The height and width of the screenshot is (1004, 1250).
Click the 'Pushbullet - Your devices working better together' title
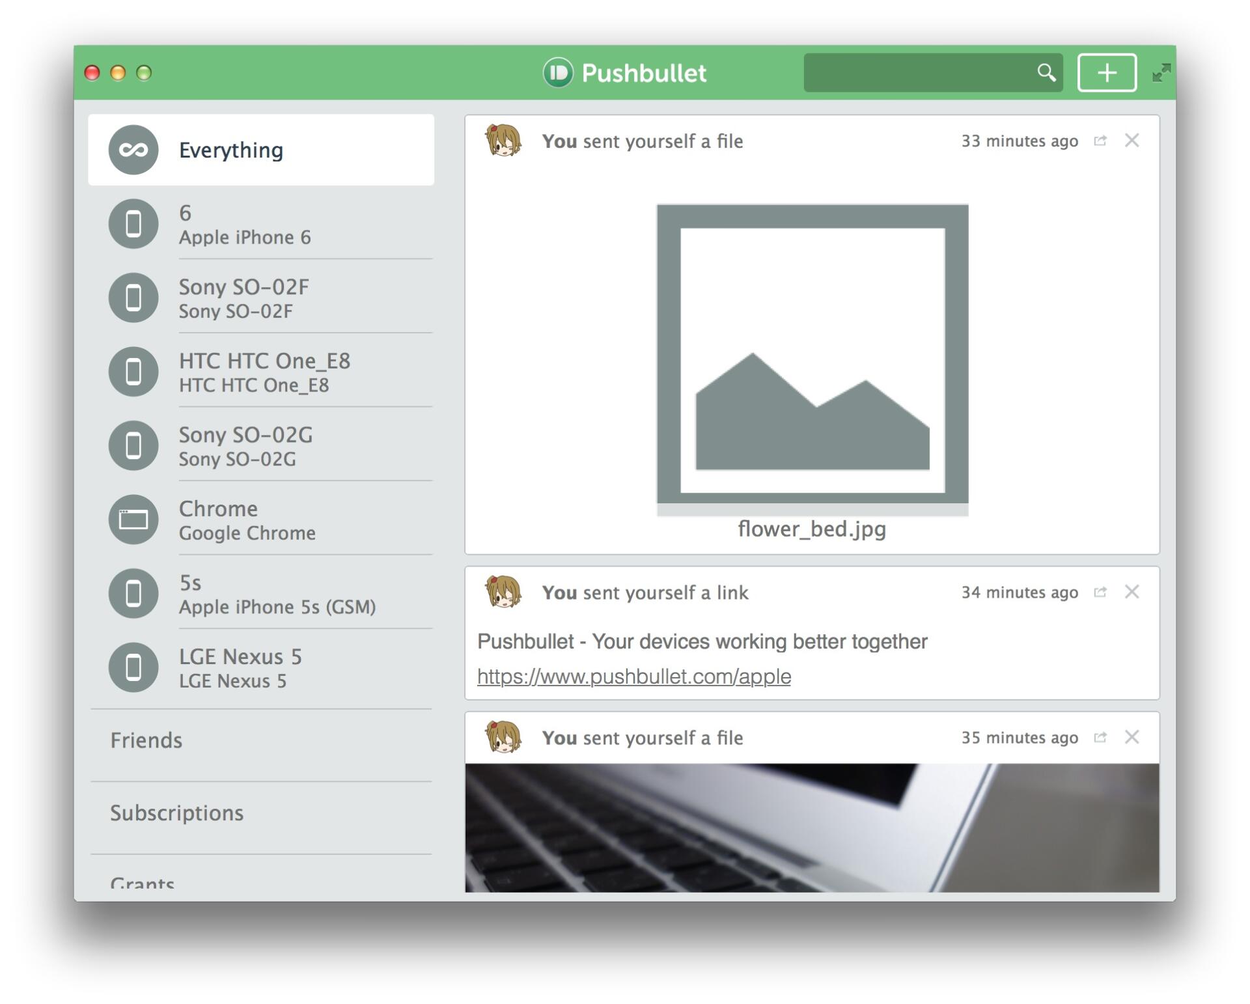(702, 641)
